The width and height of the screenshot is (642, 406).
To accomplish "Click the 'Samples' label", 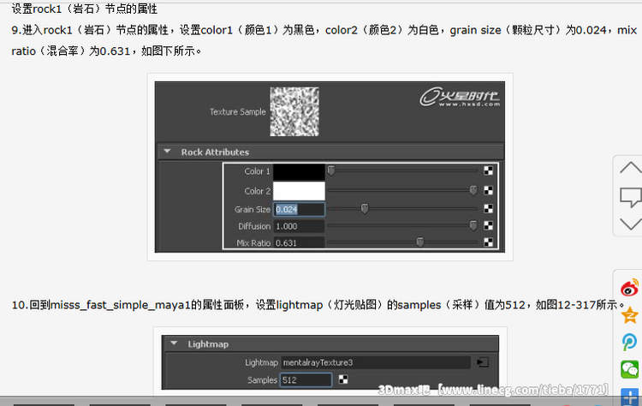I will (262, 380).
